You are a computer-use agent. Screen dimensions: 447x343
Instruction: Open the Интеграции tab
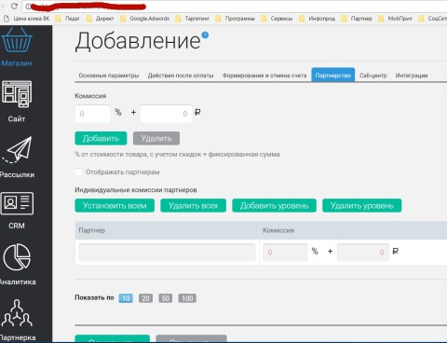[412, 75]
